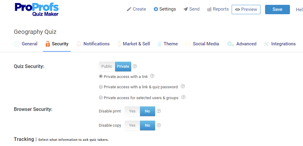Click help icon next to Private button

(x=135, y=66)
